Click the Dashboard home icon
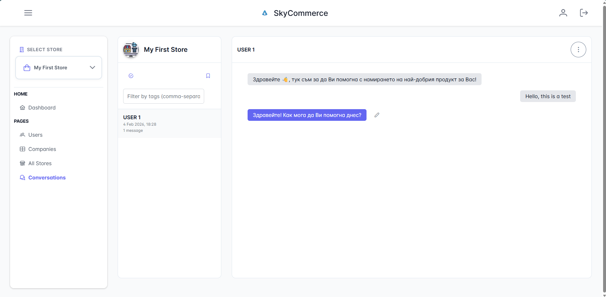This screenshot has width=606, height=297. 22,108
